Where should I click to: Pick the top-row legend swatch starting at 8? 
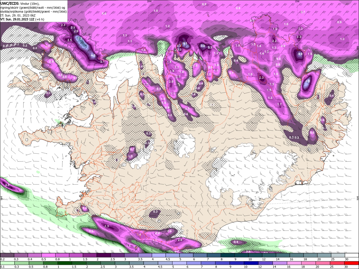tap(227, 255)
